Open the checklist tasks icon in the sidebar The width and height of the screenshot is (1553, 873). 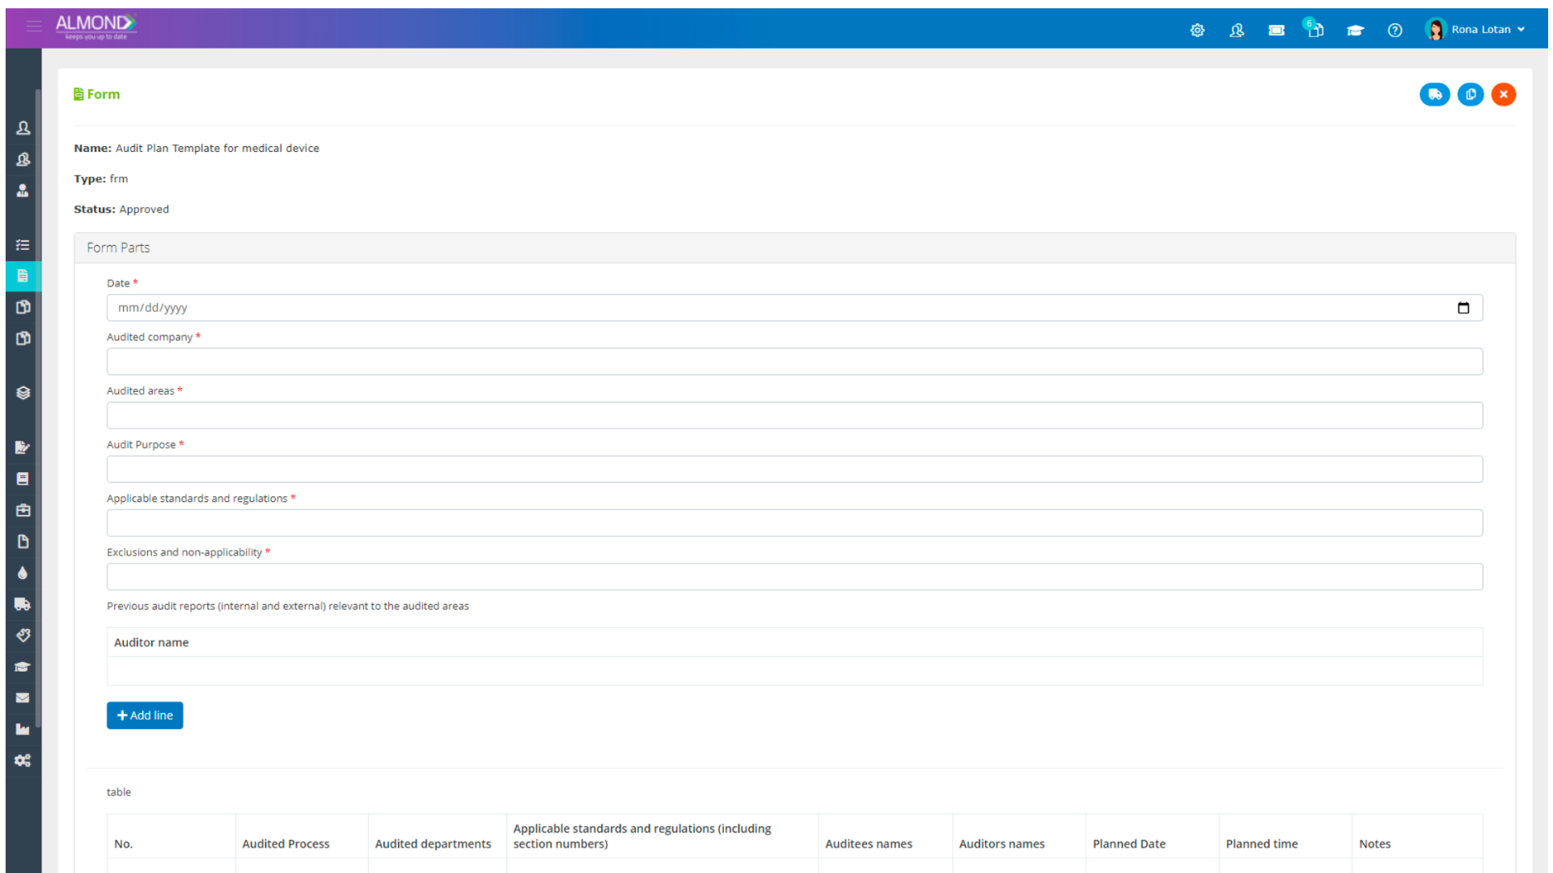(x=23, y=245)
